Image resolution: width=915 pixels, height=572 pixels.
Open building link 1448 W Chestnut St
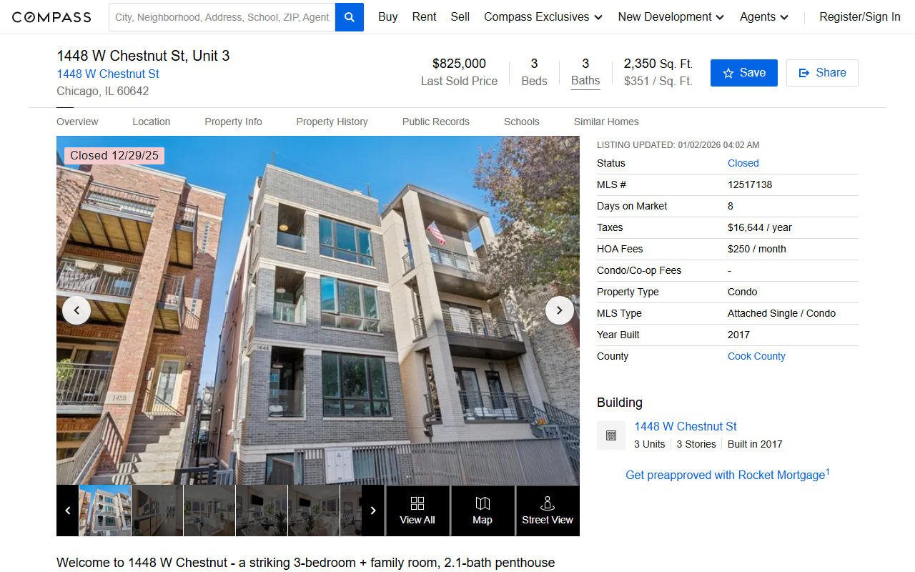pos(686,426)
